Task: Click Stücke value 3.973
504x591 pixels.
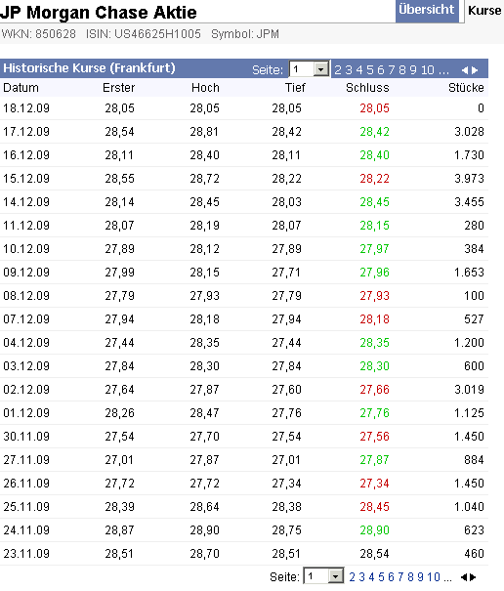Action: pyautogui.click(x=469, y=179)
